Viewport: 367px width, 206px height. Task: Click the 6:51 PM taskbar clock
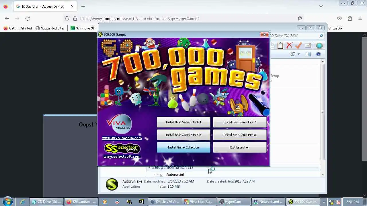352,202
